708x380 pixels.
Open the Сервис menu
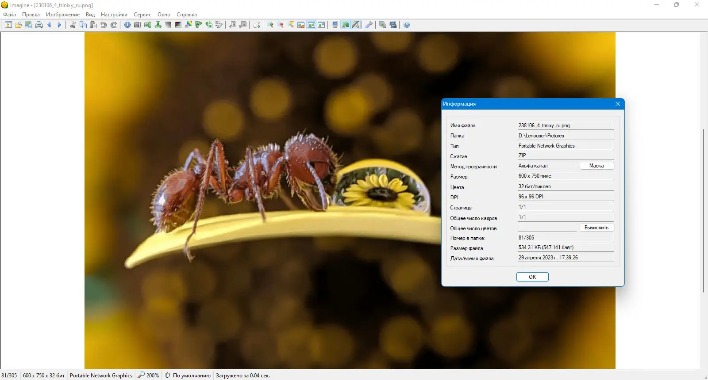coord(142,15)
